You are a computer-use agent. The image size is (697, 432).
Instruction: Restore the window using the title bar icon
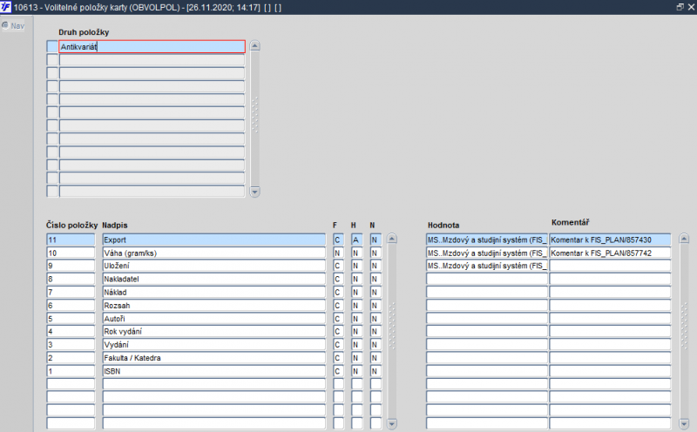pyautogui.click(x=680, y=7)
